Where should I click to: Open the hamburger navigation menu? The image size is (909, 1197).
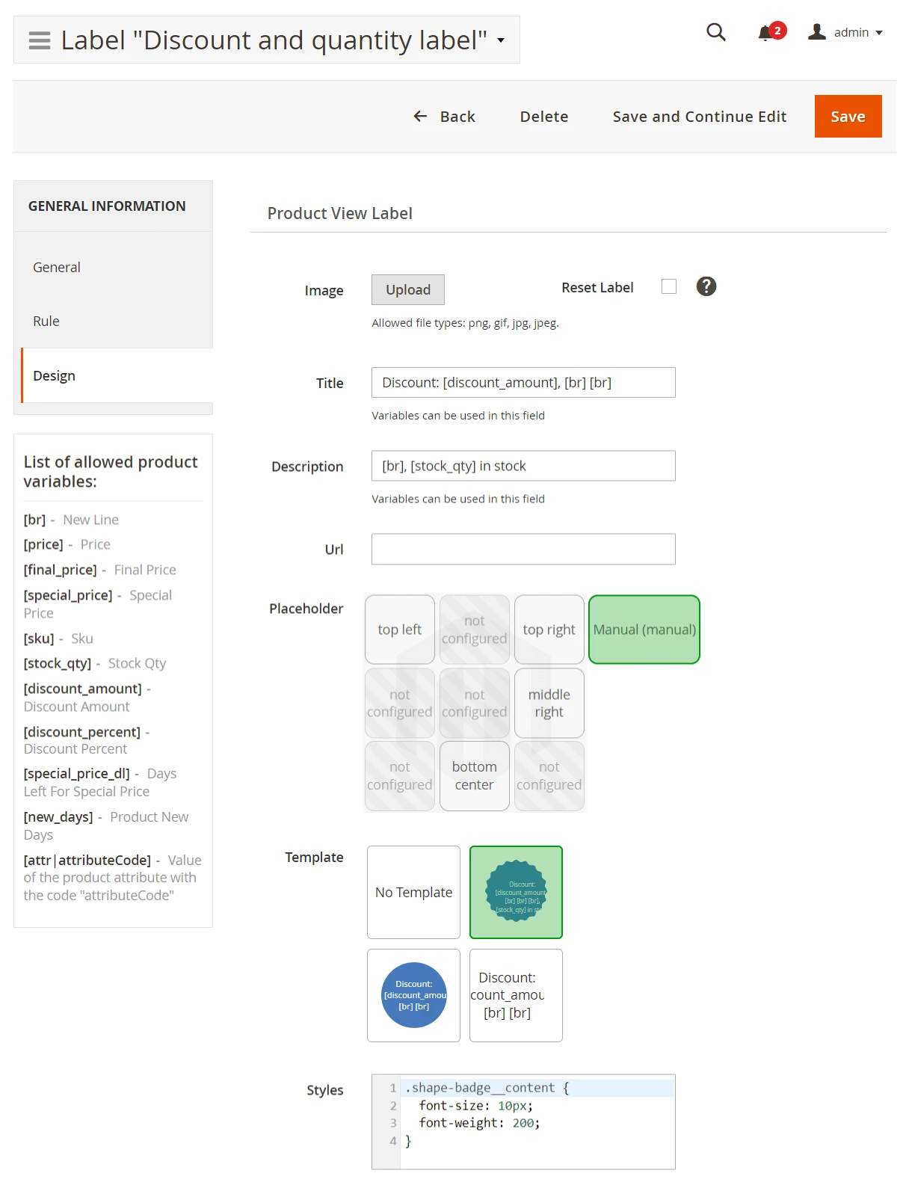tap(39, 40)
